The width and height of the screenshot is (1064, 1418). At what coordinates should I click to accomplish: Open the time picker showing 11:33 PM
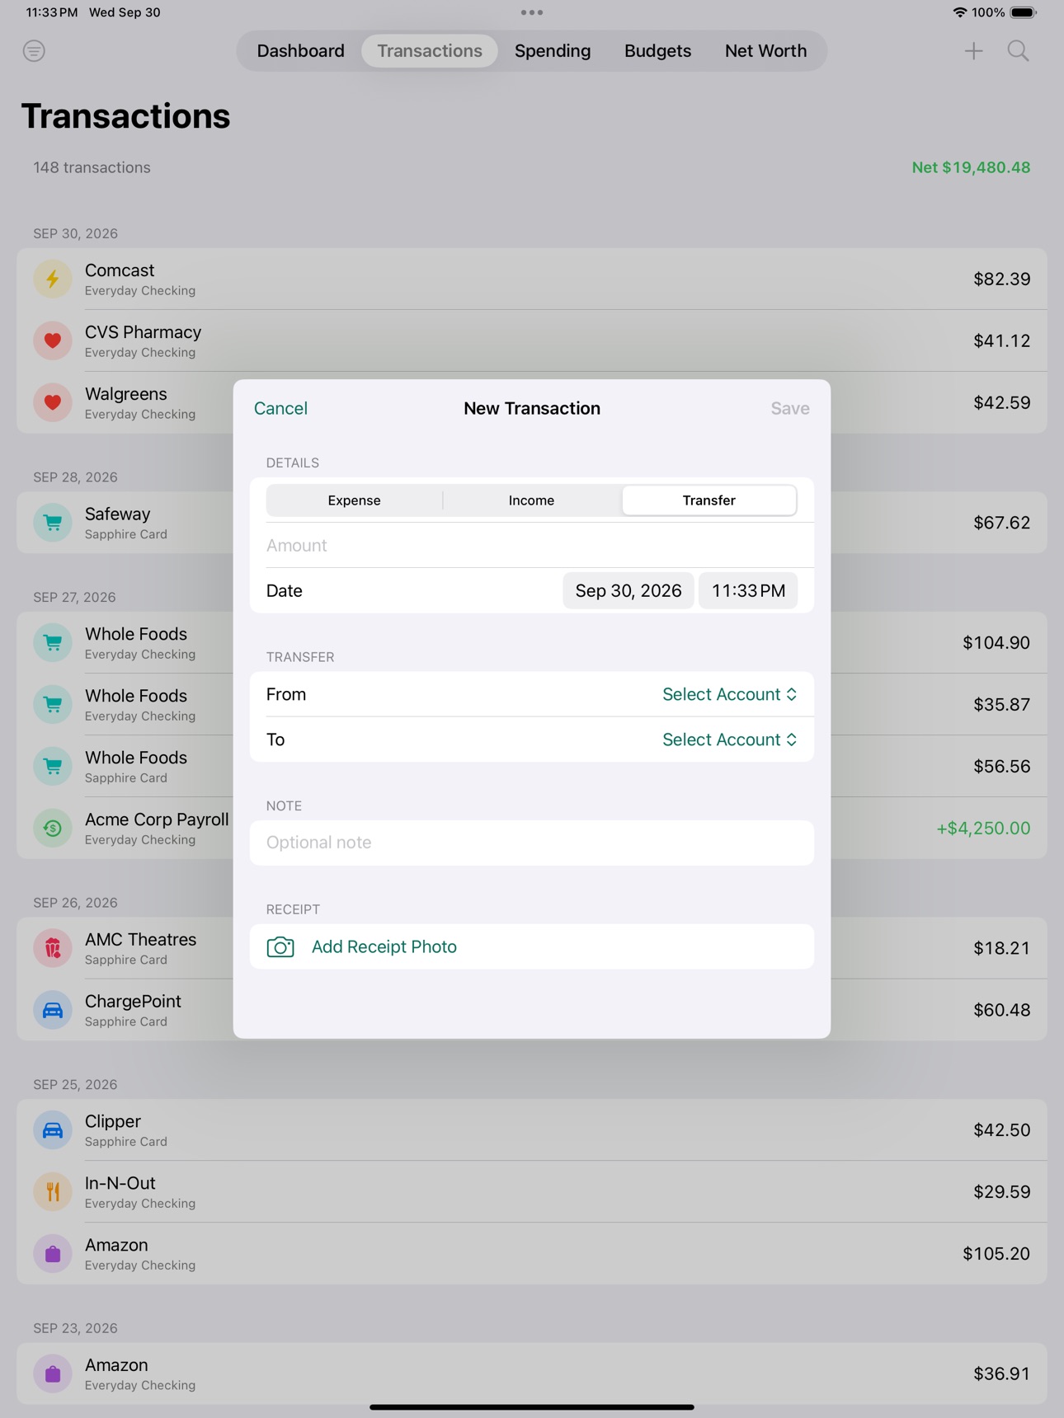click(748, 590)
